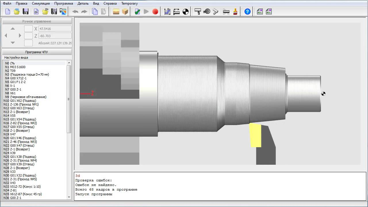Open the Деталь menu
The height and width of the screenshot is (207, 368).
83,3
